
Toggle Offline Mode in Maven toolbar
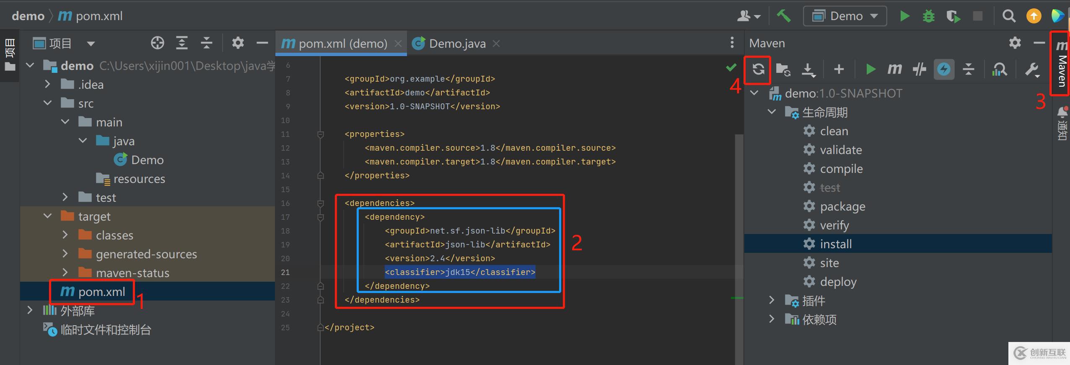tap(919, 69)
